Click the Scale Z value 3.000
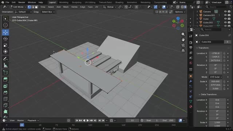 point(216,89)
